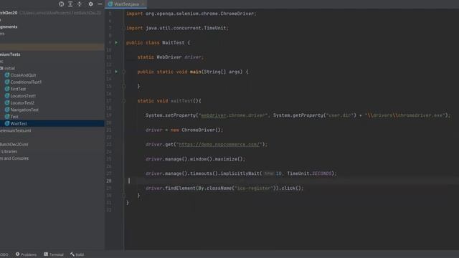The image size is (459, 258).
Task: Click the findElement method call
Action: (181, 188)
